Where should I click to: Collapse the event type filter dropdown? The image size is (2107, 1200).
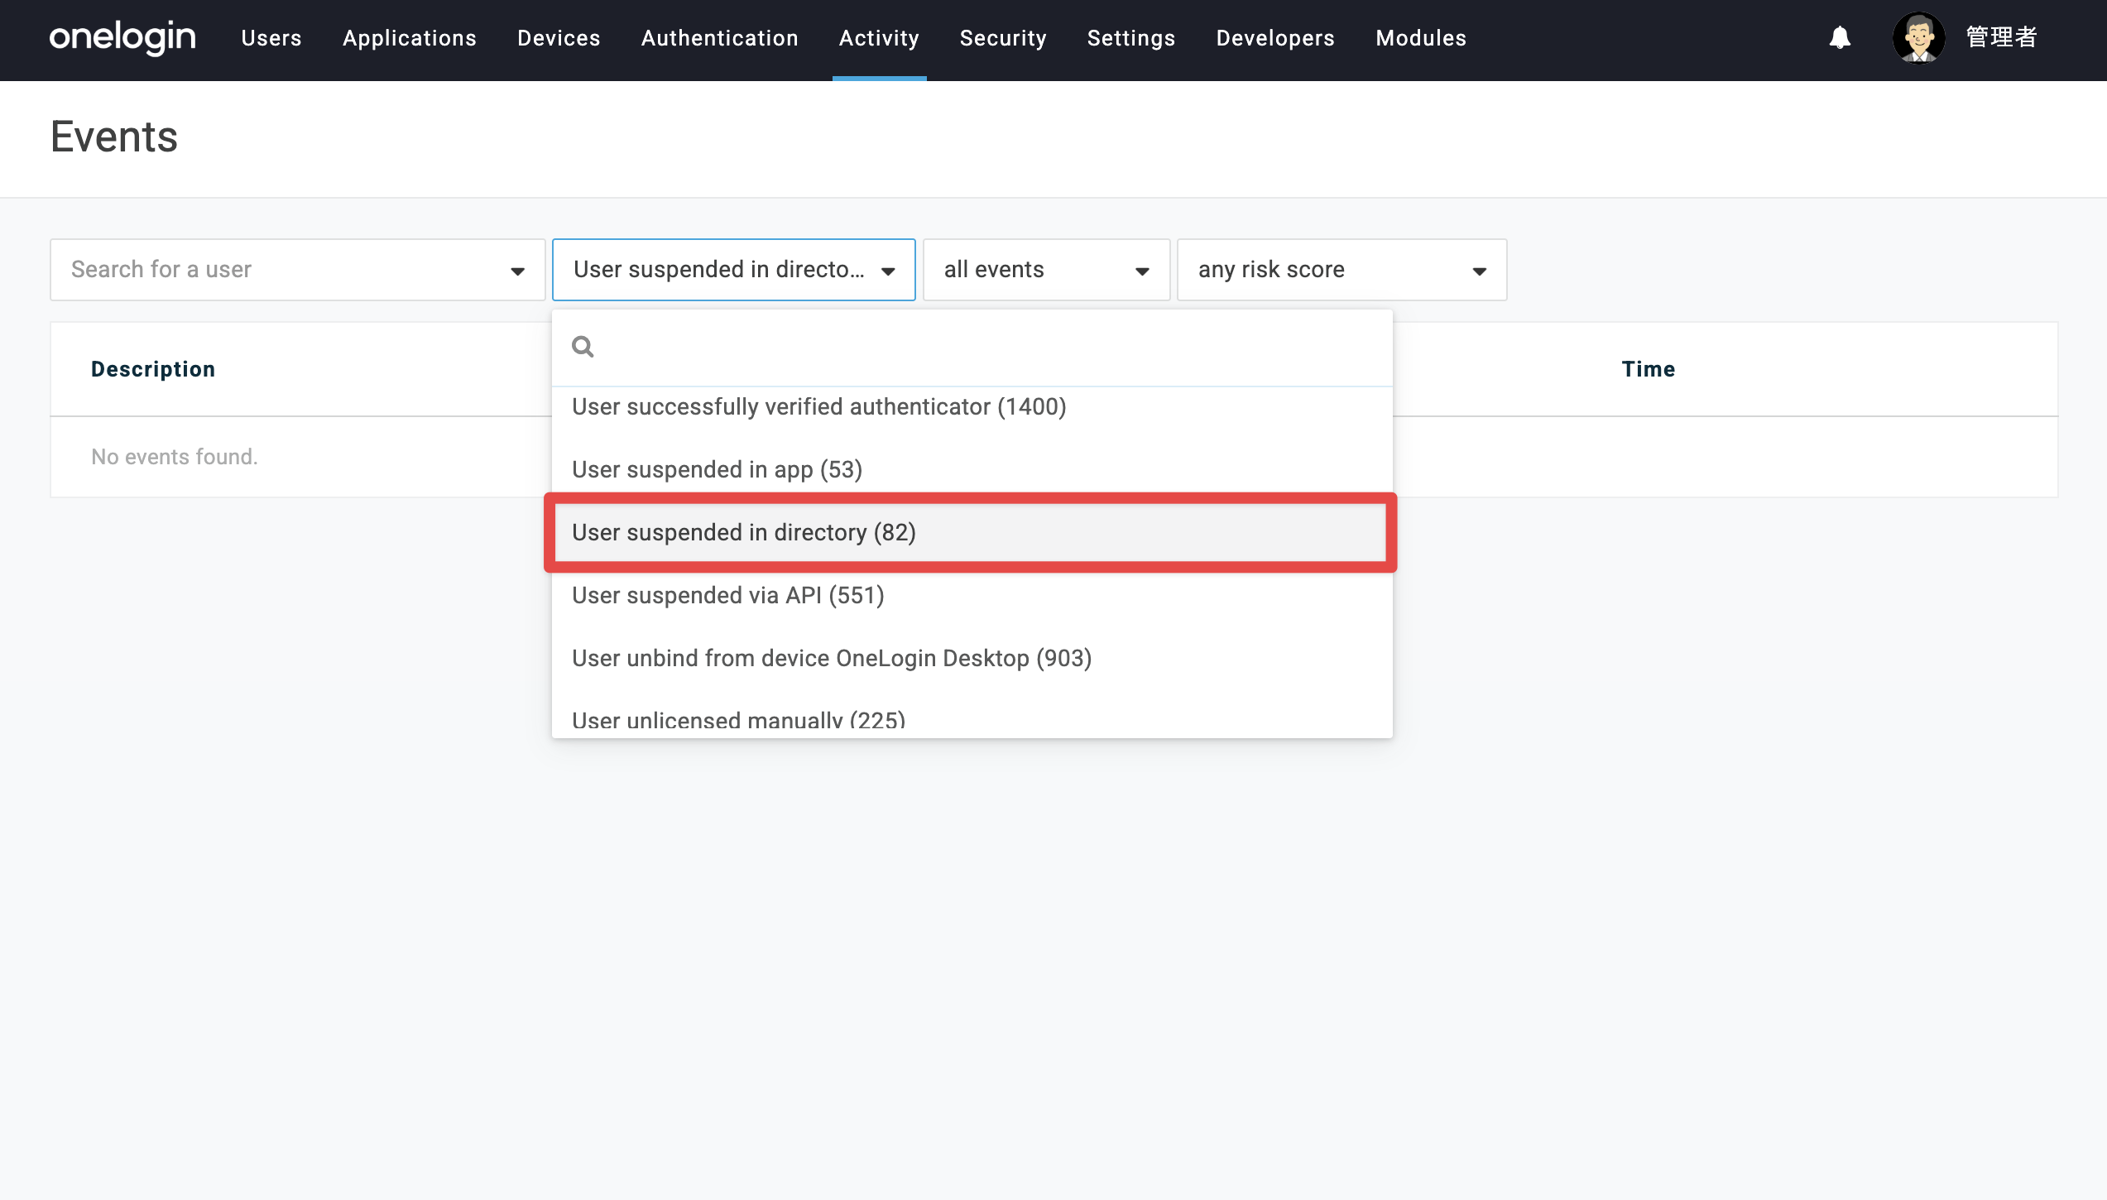coord(734,270)
